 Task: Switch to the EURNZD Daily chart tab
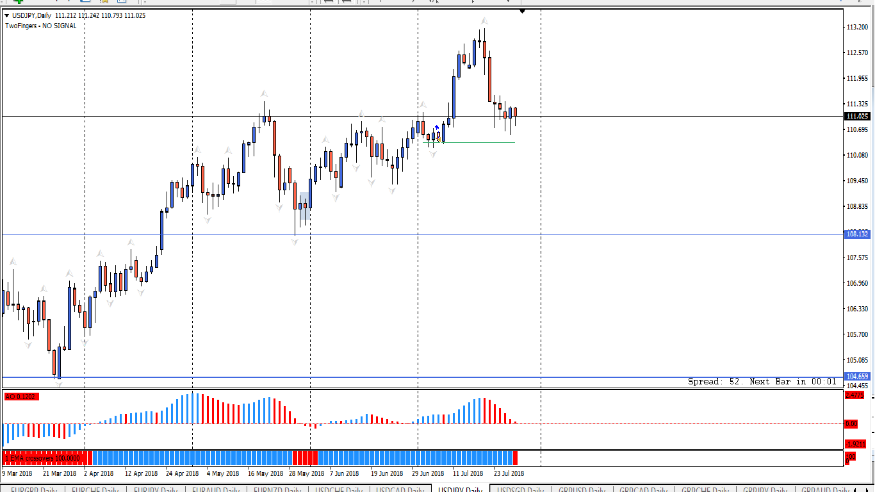click(277, 488)
